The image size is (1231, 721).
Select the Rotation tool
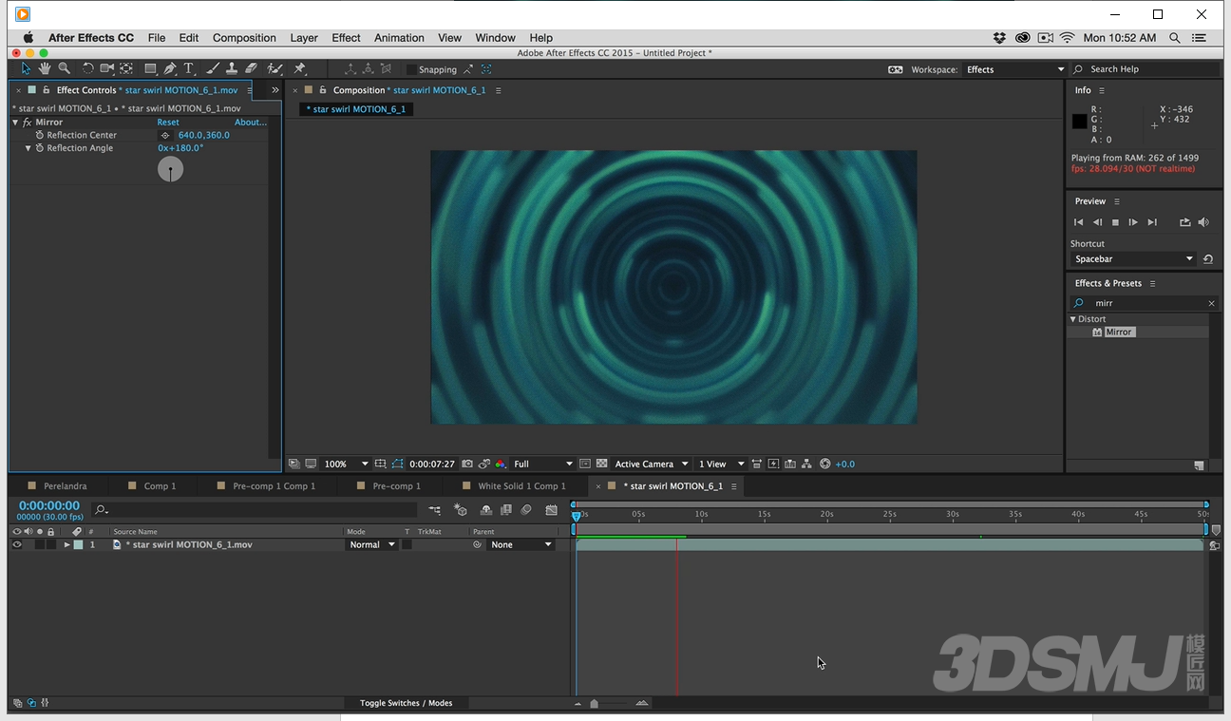87,68
